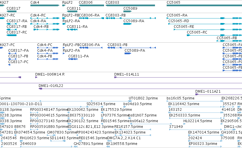
Task: Select the EK130062.5prime EST label
Action: 83,110
